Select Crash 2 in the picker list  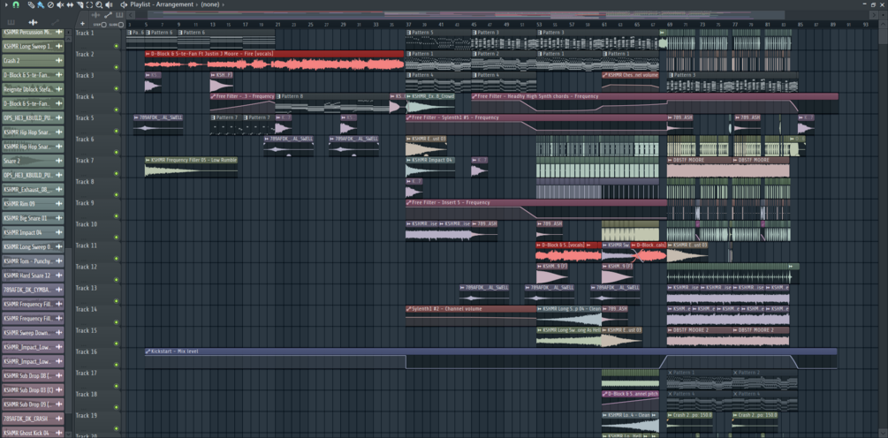coord(33,61)
